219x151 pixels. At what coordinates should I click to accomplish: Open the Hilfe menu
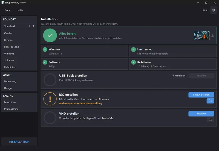[x=20, y=10]
